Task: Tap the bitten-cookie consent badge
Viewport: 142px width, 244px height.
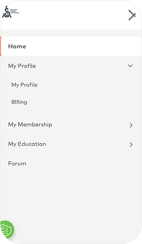Action: (x=7, y=230)
